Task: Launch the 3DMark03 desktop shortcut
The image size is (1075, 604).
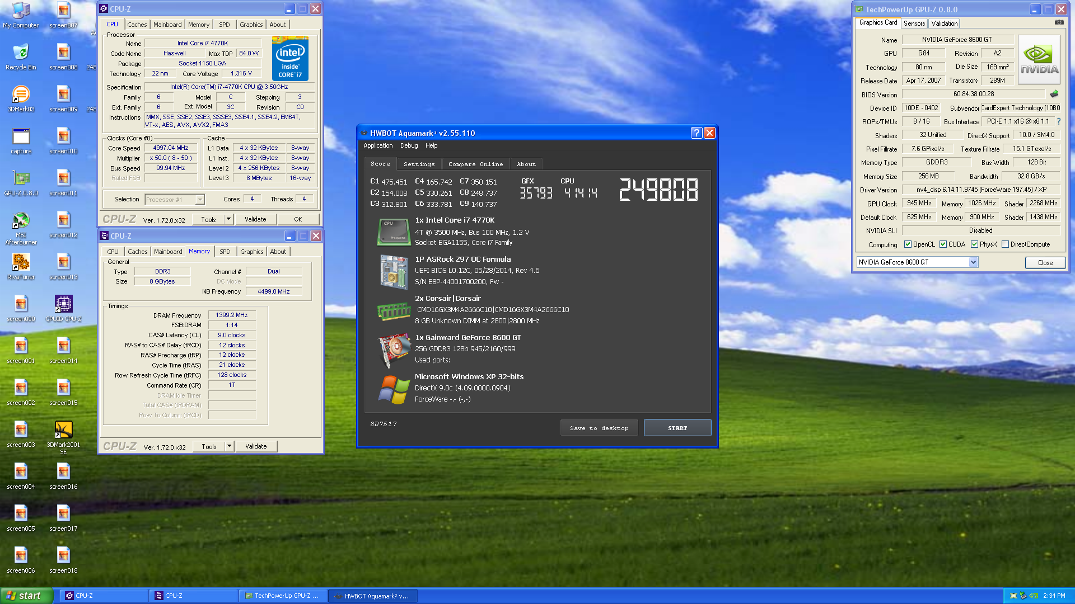Action: (21, 99)
